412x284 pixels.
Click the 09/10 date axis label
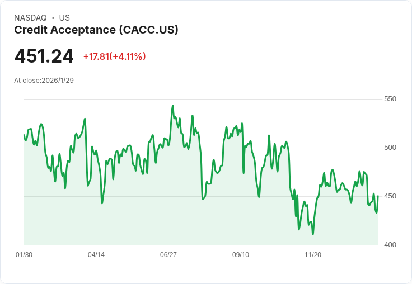click(241, 255)
